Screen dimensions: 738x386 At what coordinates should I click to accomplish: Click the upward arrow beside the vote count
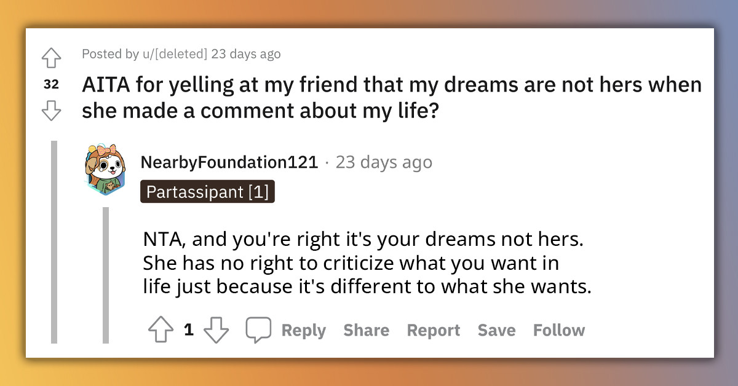tap(161, 330)
